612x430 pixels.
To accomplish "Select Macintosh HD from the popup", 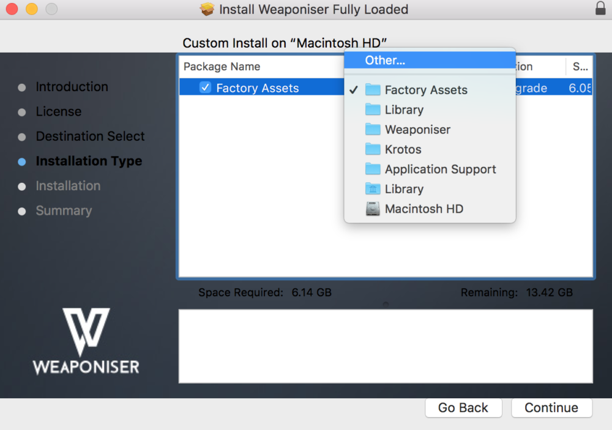I will pos(430,209).
